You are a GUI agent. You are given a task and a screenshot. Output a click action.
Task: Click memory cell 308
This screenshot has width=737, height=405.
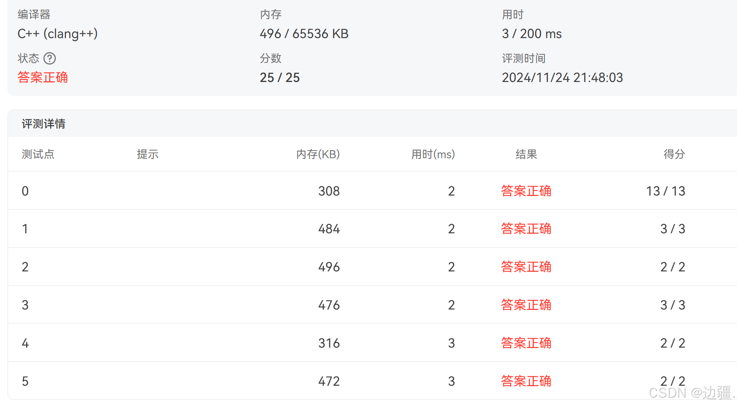point(329,191)
